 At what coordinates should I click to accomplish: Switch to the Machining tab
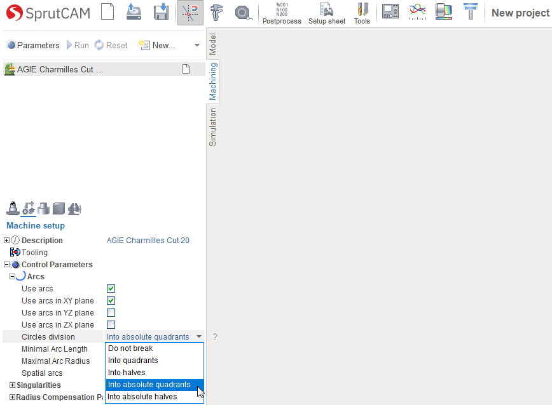(x=212, y=81)
